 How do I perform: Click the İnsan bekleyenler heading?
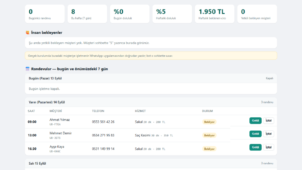(x=46, y=32)
